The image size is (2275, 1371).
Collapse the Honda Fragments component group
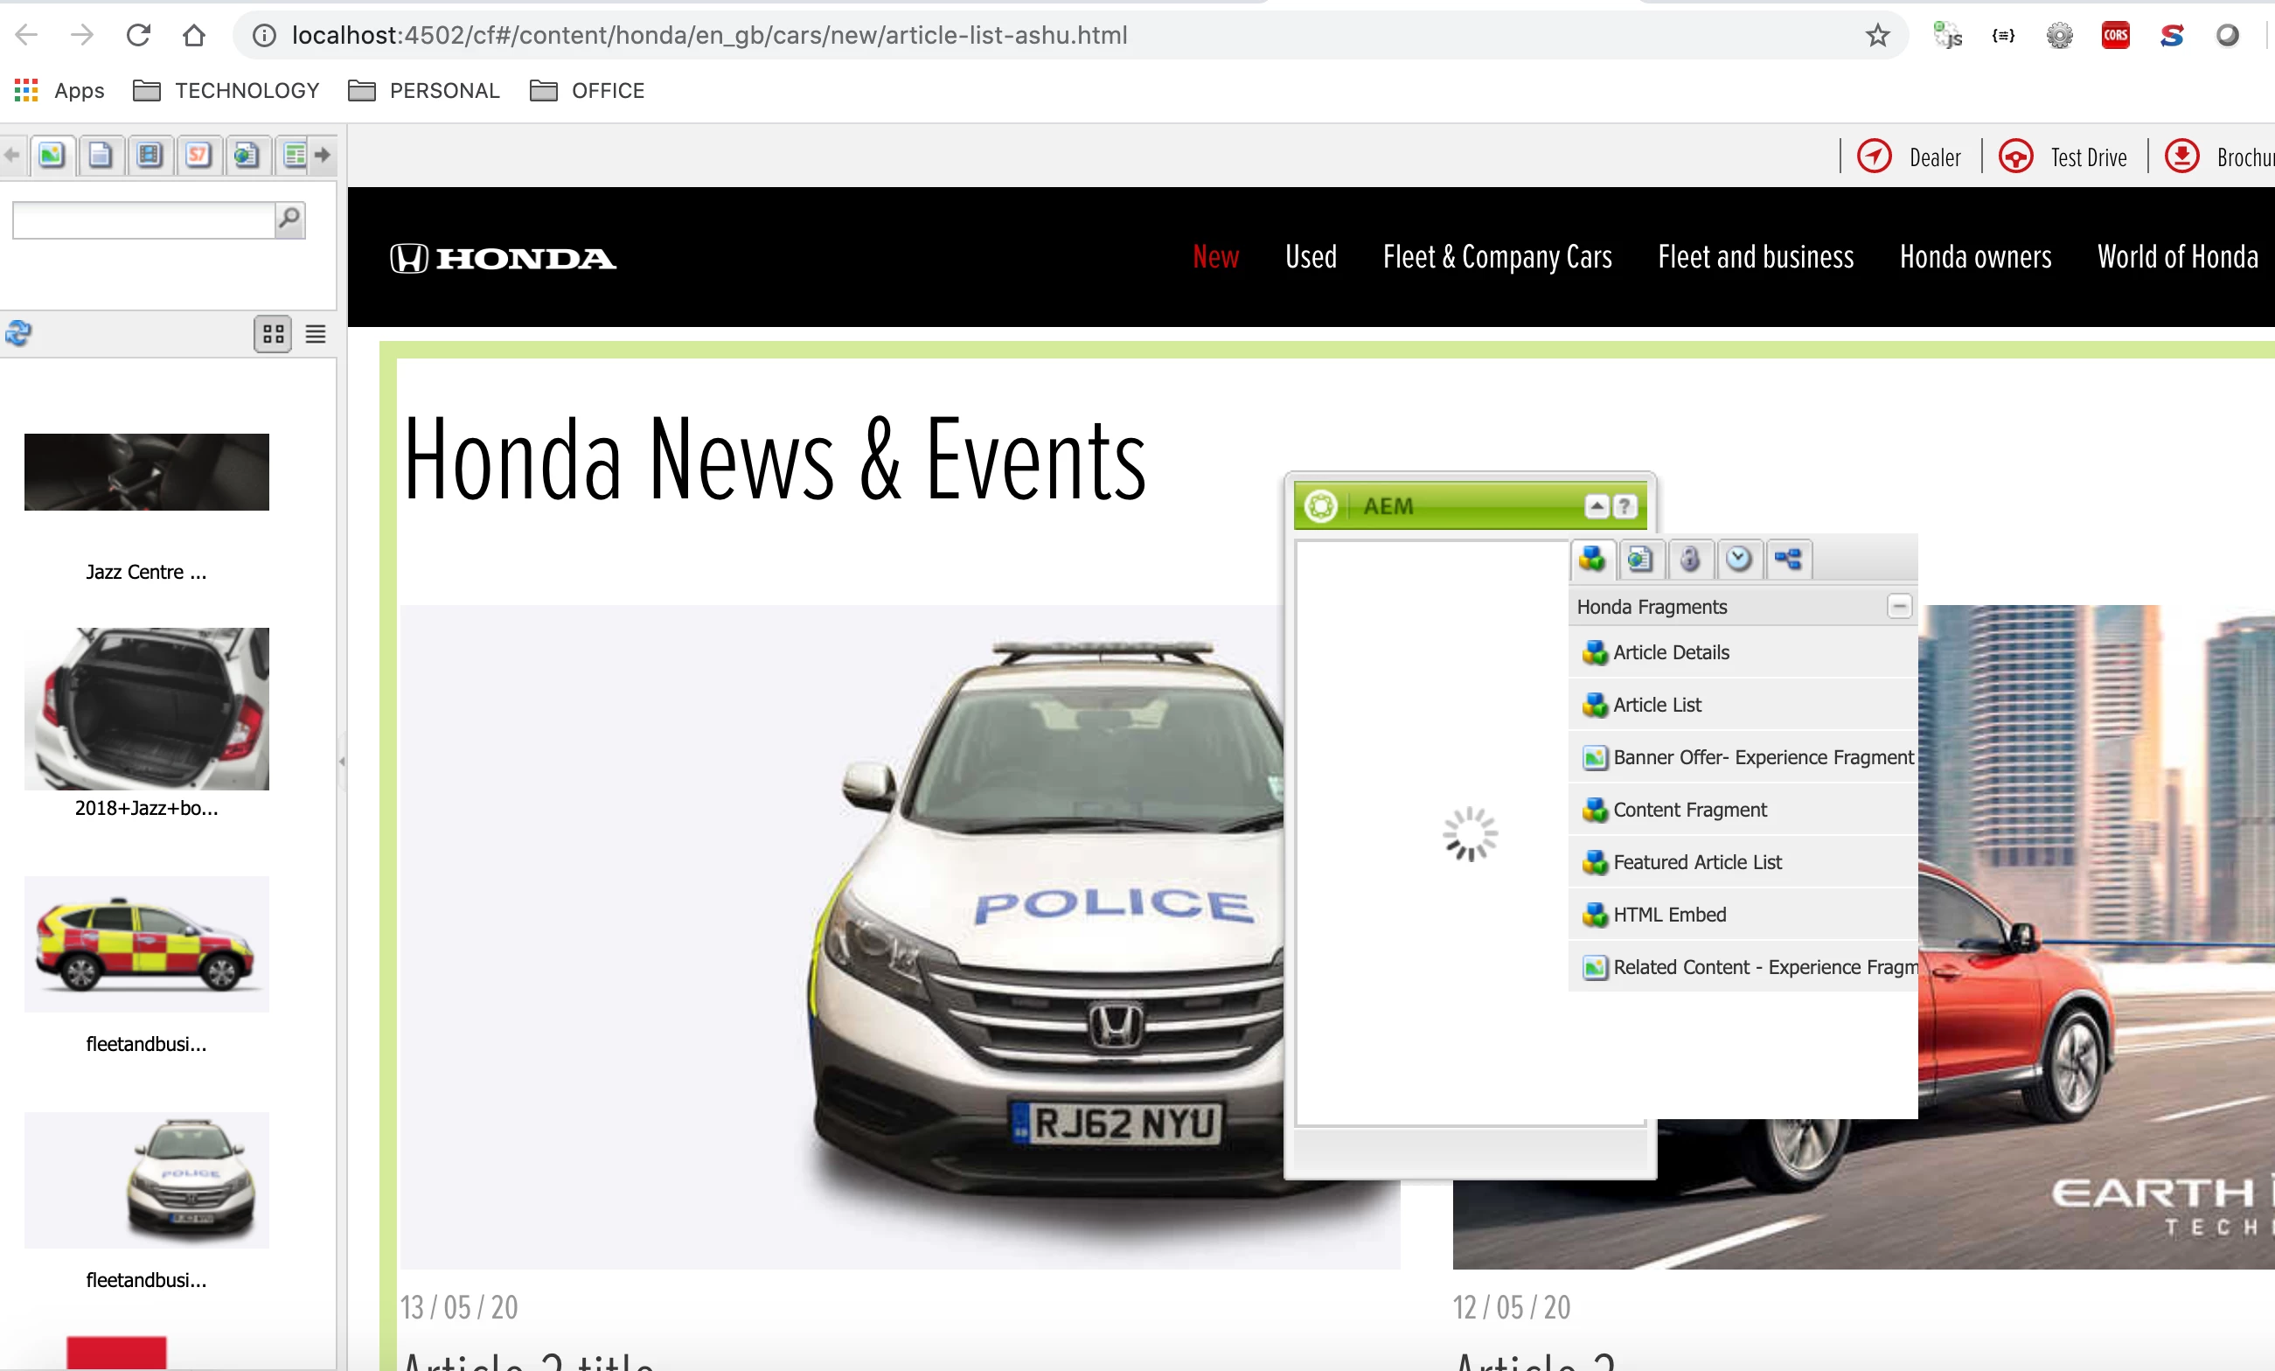coord(1898,607)
